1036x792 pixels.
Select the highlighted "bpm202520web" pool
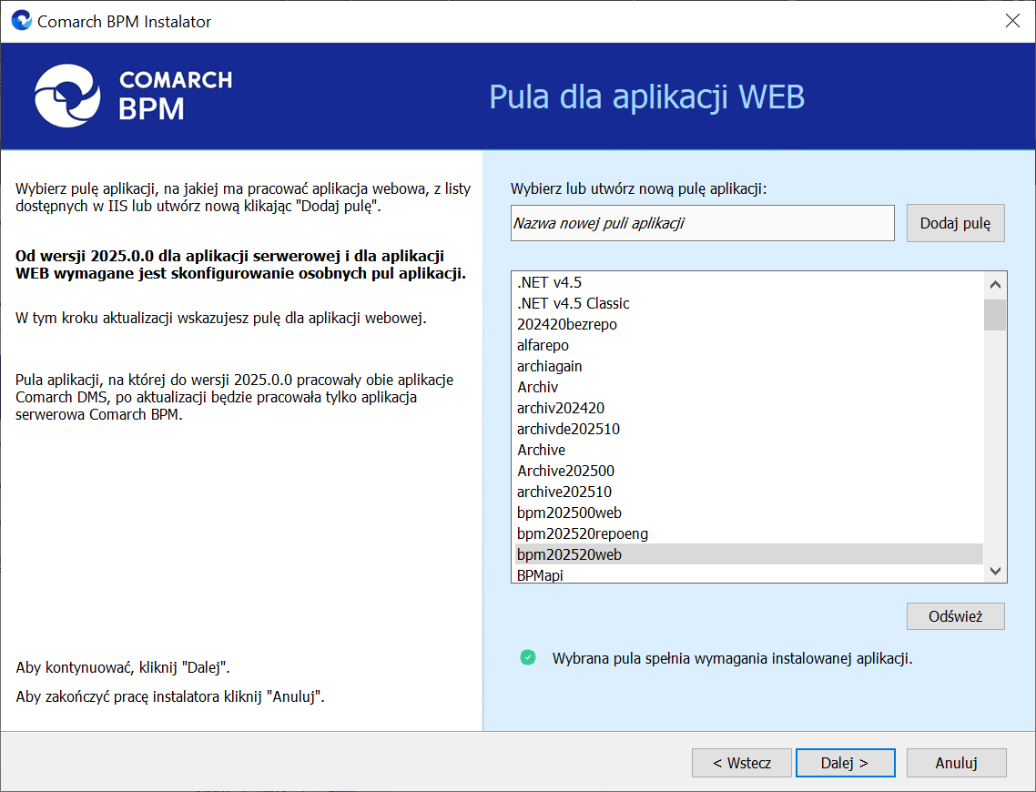tap(748, 554)
